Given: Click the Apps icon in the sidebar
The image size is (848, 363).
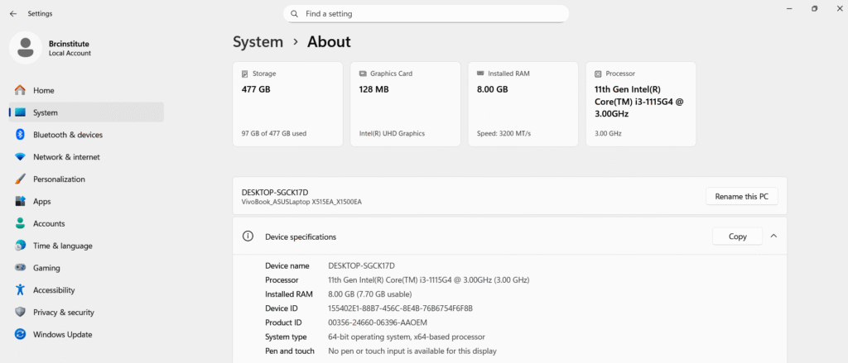Looking at the screenshot, I should point(20,201).
